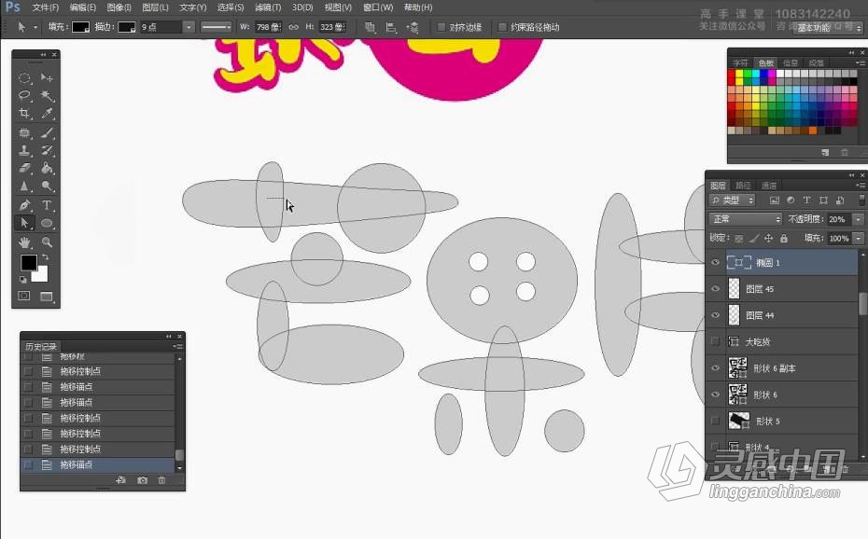Show the 大吃货 group
Viewport: 868px width, 539px height.
pos(715,341)
